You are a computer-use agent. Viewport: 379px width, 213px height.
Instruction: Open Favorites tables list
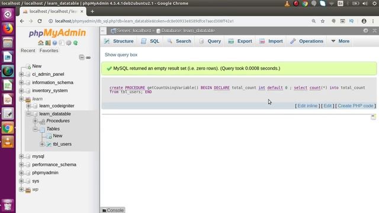pyautogui.click(x=49, y=50)
